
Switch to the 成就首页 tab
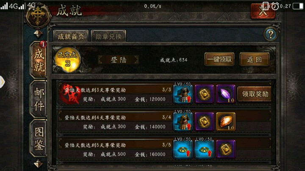click(71, 36)
